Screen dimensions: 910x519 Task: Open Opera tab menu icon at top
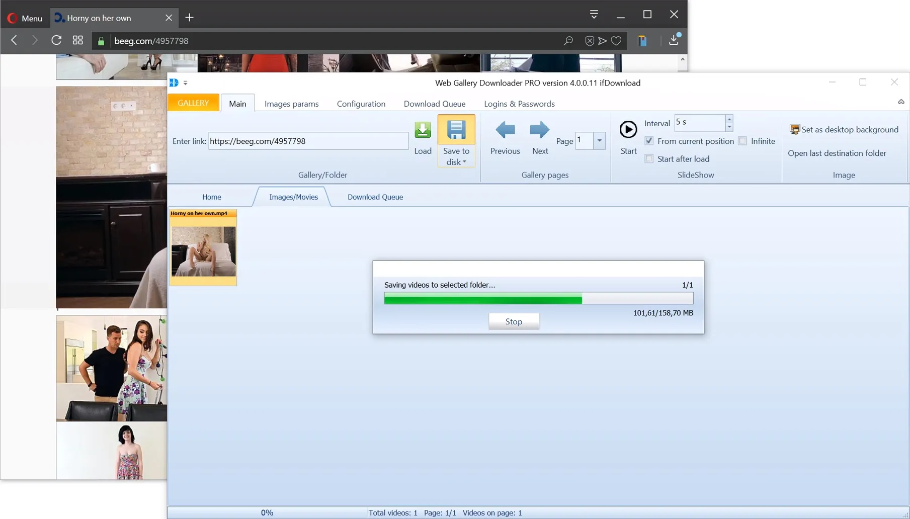594,15
